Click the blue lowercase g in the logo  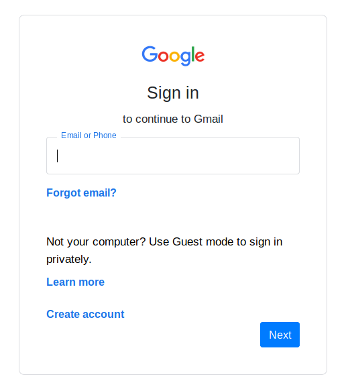click(x=185, y=58)
